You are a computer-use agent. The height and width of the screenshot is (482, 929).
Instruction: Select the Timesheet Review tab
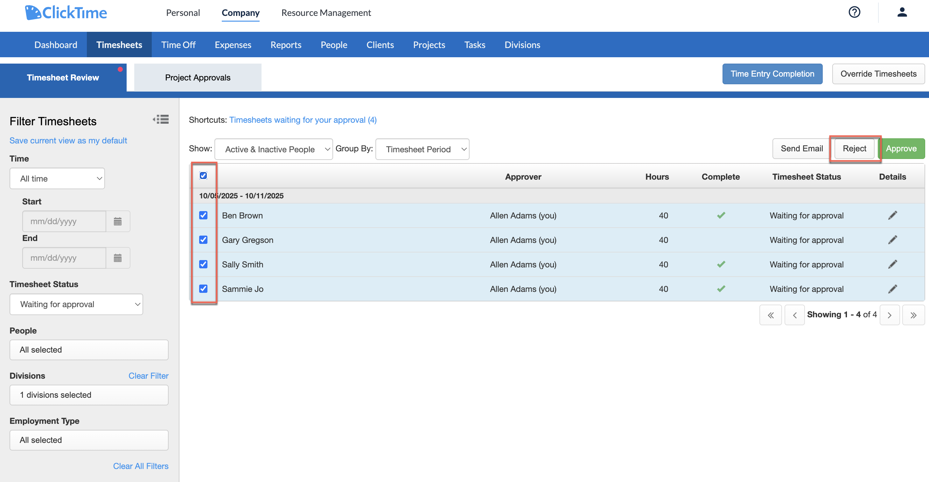coord(63,78)
